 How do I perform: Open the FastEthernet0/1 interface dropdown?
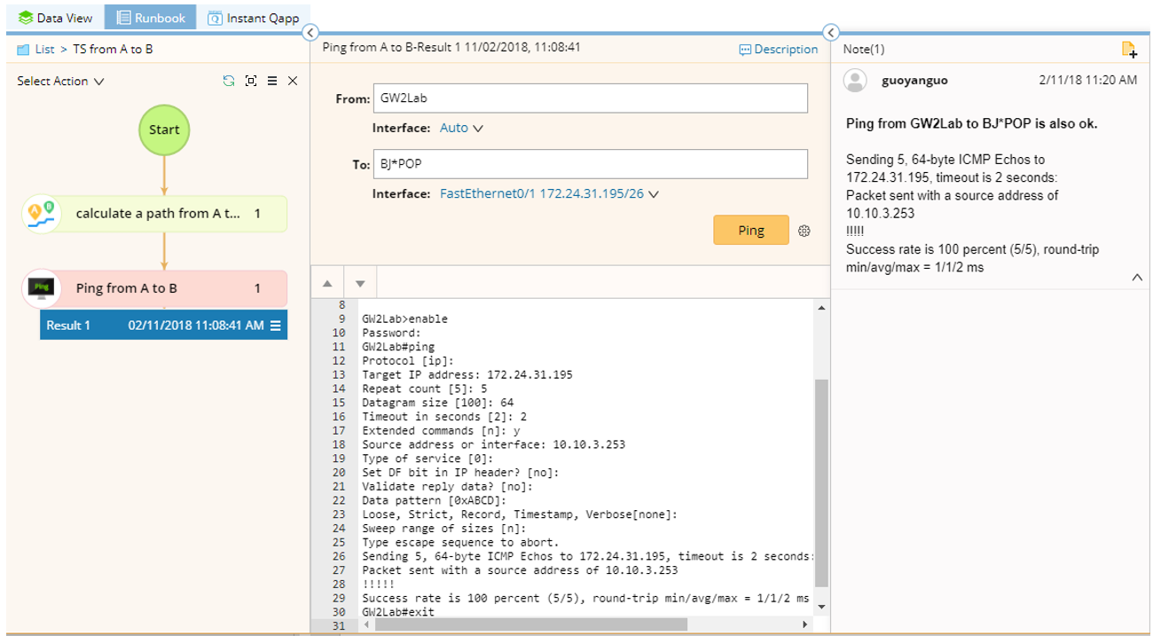(549, 193)
